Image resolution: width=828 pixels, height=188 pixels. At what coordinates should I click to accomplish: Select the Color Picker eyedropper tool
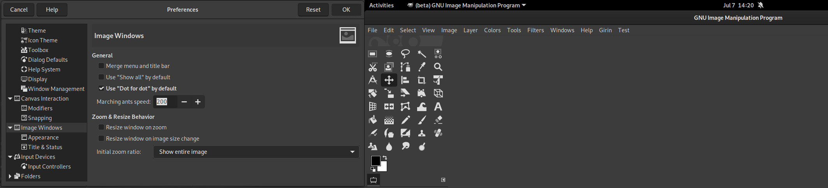pyautogui.click(x=422, y=67)
